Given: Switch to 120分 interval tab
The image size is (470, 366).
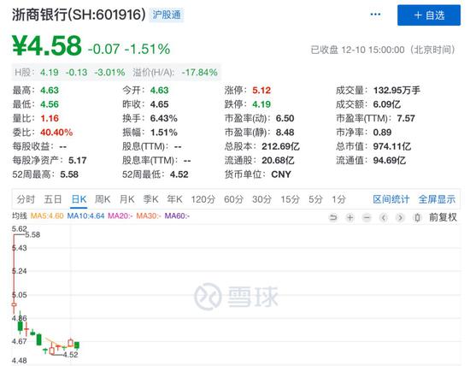Looking at the screenshot, I should [203, 199].
